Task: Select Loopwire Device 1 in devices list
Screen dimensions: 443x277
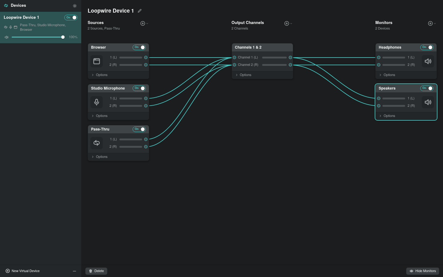Action: (x=41, y=28)
